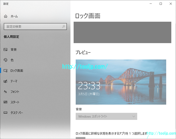The height and width of the screenshot is (139, 176).
Task: Click the フォント letters icon
Action: 5,92
